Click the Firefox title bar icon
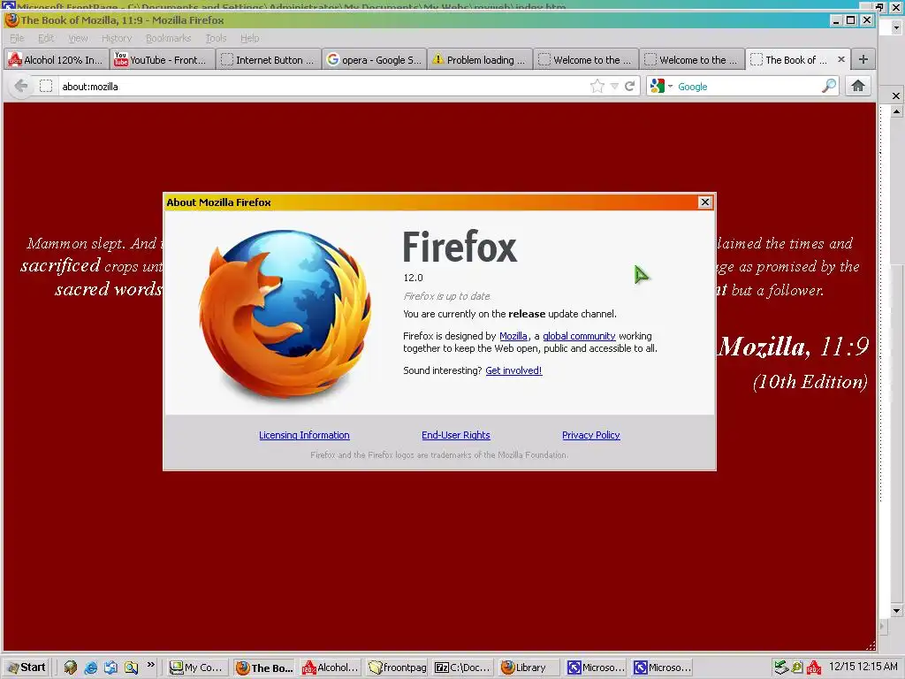The height and width of the screenshot is (679, 905). click(x=11, y=20)
